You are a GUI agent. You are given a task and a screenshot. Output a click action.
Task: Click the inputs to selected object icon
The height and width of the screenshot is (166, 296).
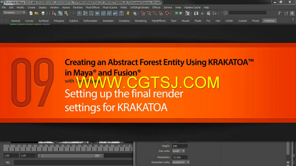176,13
